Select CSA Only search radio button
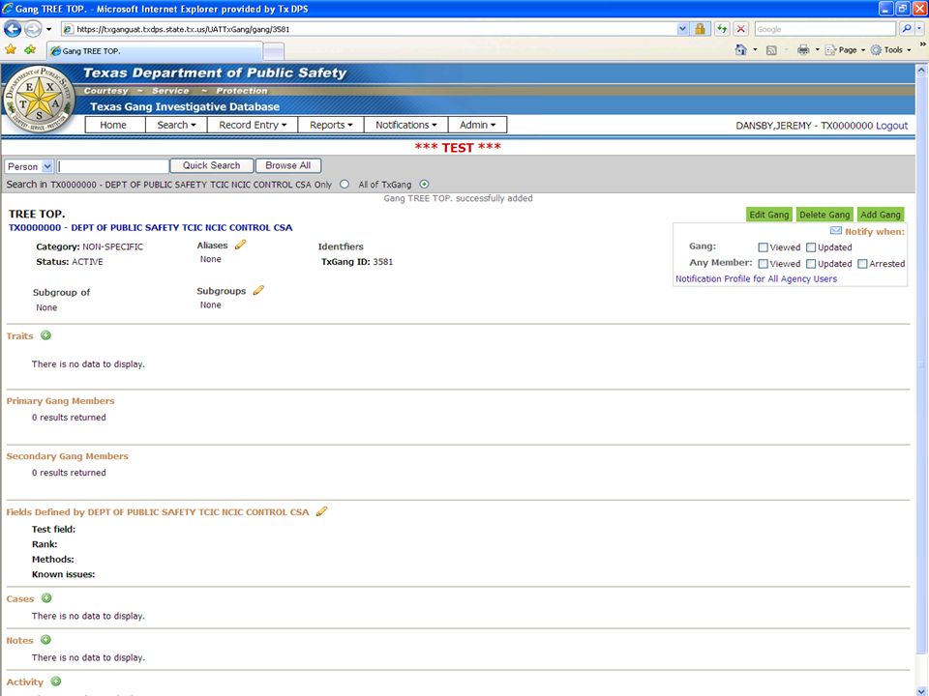 tap(345, 184)
